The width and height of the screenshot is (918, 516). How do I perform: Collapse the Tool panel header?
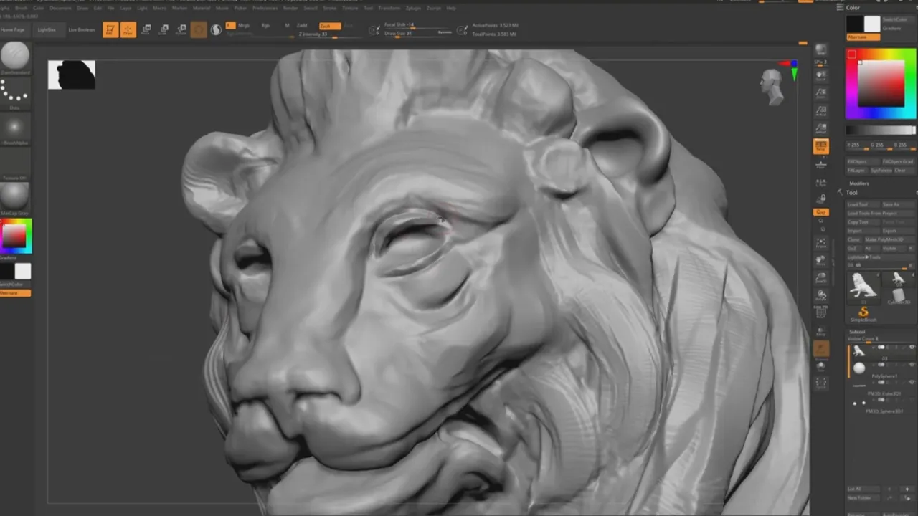pyautogui.click(x=851, y=192)
